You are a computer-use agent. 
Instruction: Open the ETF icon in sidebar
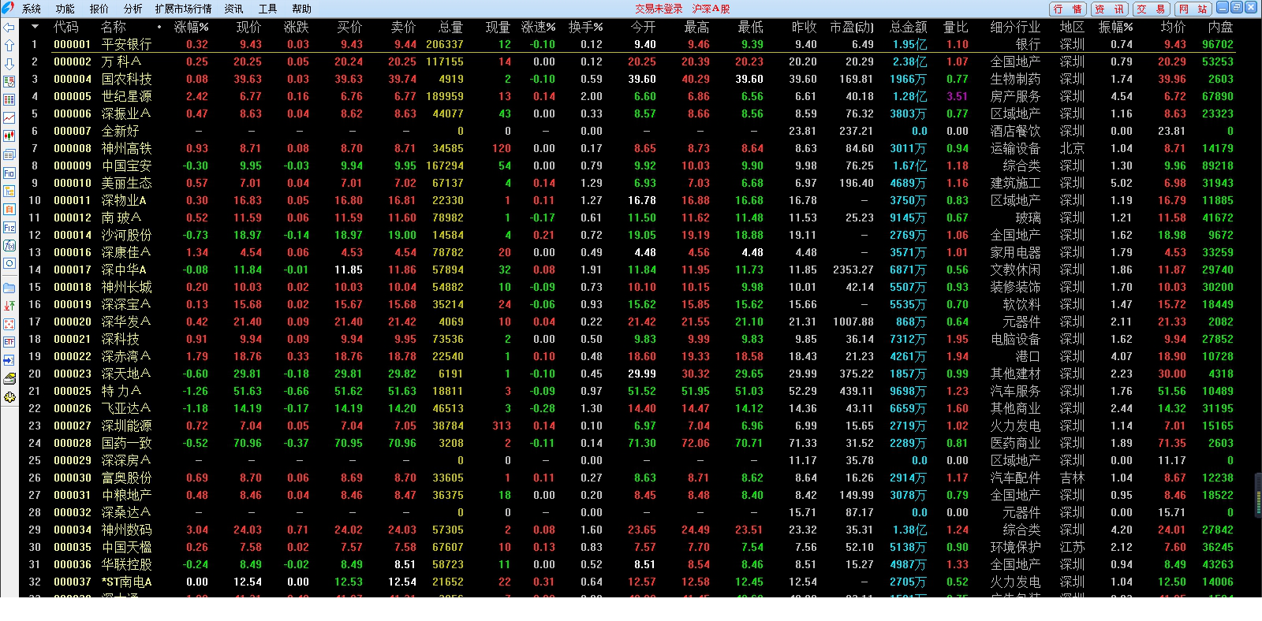(9, 342)
